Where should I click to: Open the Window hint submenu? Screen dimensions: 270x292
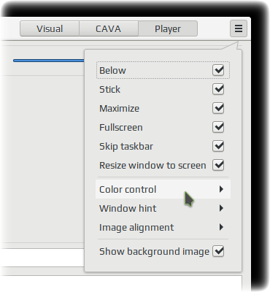pos(163,208)
